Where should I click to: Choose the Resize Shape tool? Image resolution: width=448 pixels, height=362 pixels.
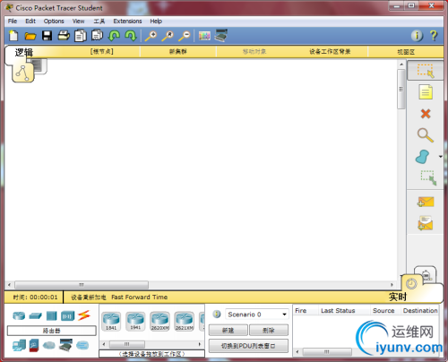click(428, 177)
